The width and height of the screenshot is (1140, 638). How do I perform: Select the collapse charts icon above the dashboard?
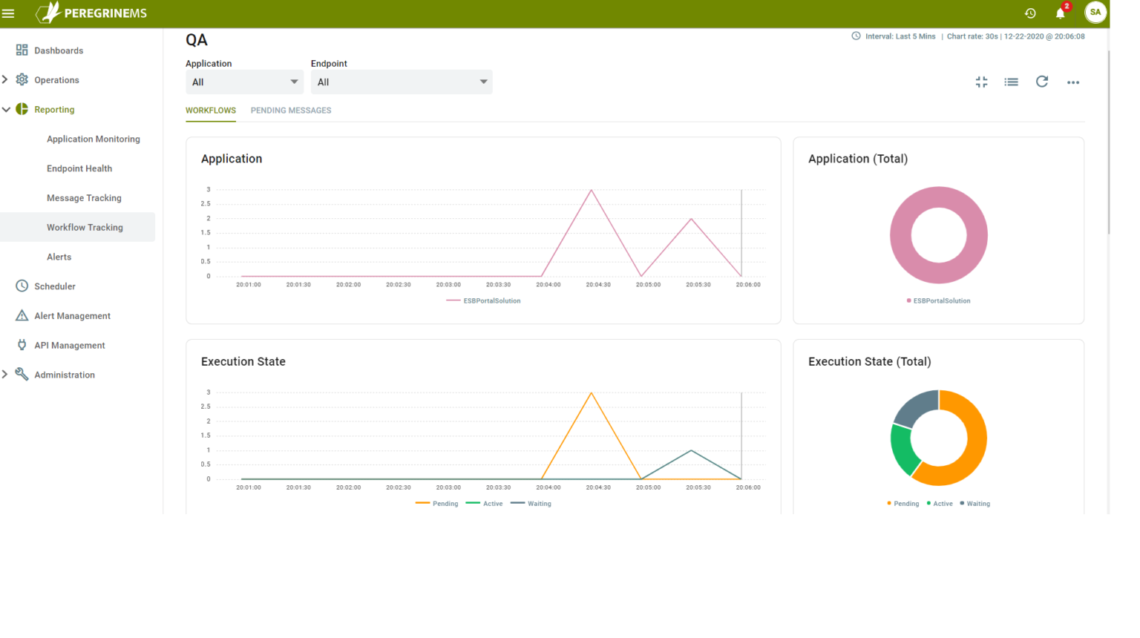point(981,82)
